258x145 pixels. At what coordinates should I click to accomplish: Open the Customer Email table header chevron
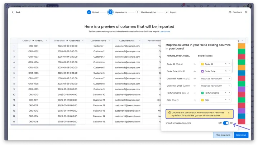click(x=139, y=40)
